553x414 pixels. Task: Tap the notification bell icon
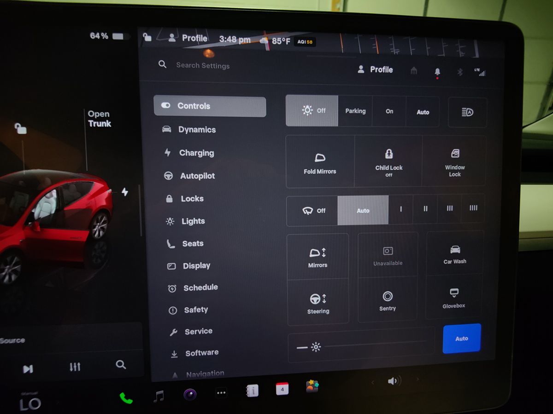pyautogui.click(x=437, y=72)
